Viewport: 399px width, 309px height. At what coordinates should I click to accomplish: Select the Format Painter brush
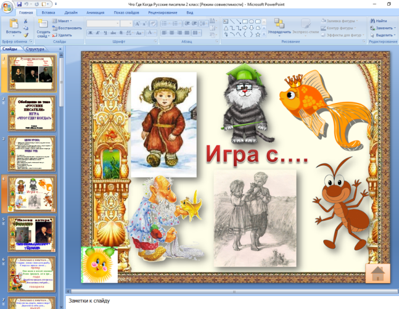click(26, 35)
